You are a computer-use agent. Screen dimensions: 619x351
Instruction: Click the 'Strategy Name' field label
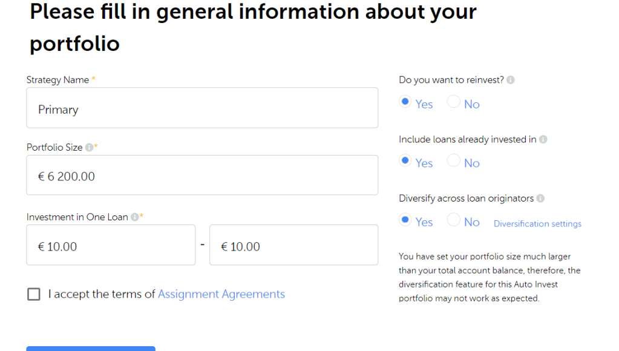click(57, 80)
